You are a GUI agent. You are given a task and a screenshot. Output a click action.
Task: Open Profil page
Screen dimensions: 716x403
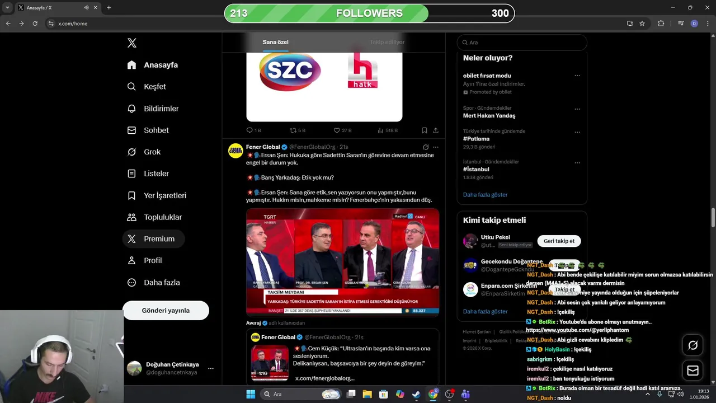[145, 260]
